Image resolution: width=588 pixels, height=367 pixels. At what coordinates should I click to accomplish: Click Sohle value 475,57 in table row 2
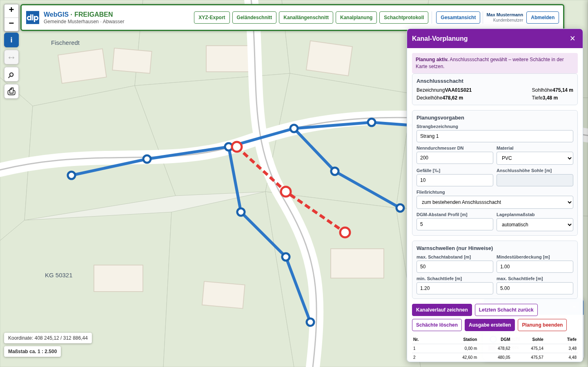[537, 358]
